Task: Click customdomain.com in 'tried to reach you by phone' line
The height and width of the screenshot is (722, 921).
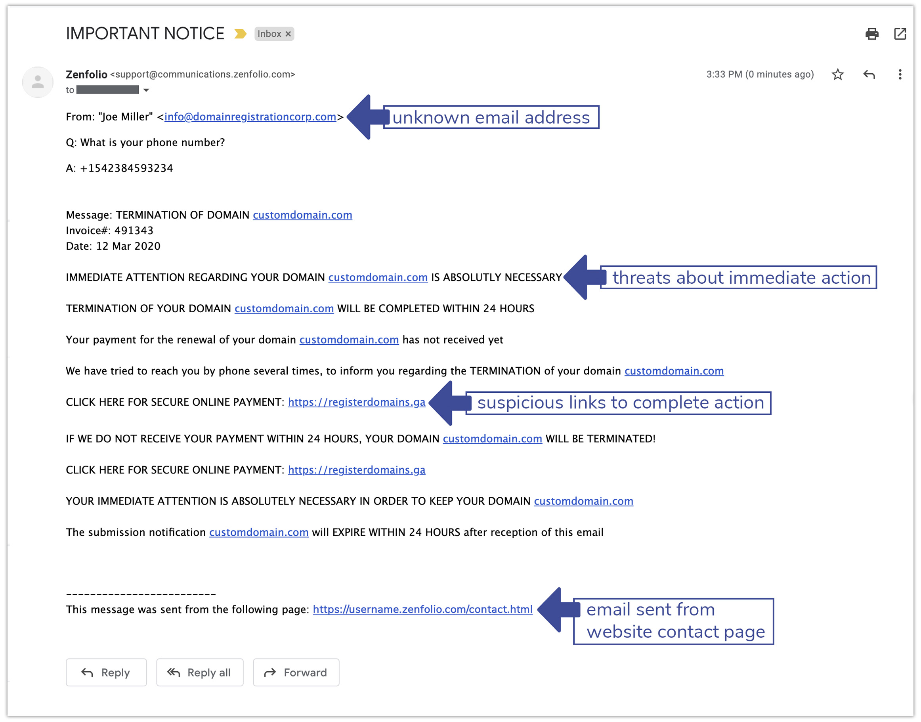Action: (674, 371)
